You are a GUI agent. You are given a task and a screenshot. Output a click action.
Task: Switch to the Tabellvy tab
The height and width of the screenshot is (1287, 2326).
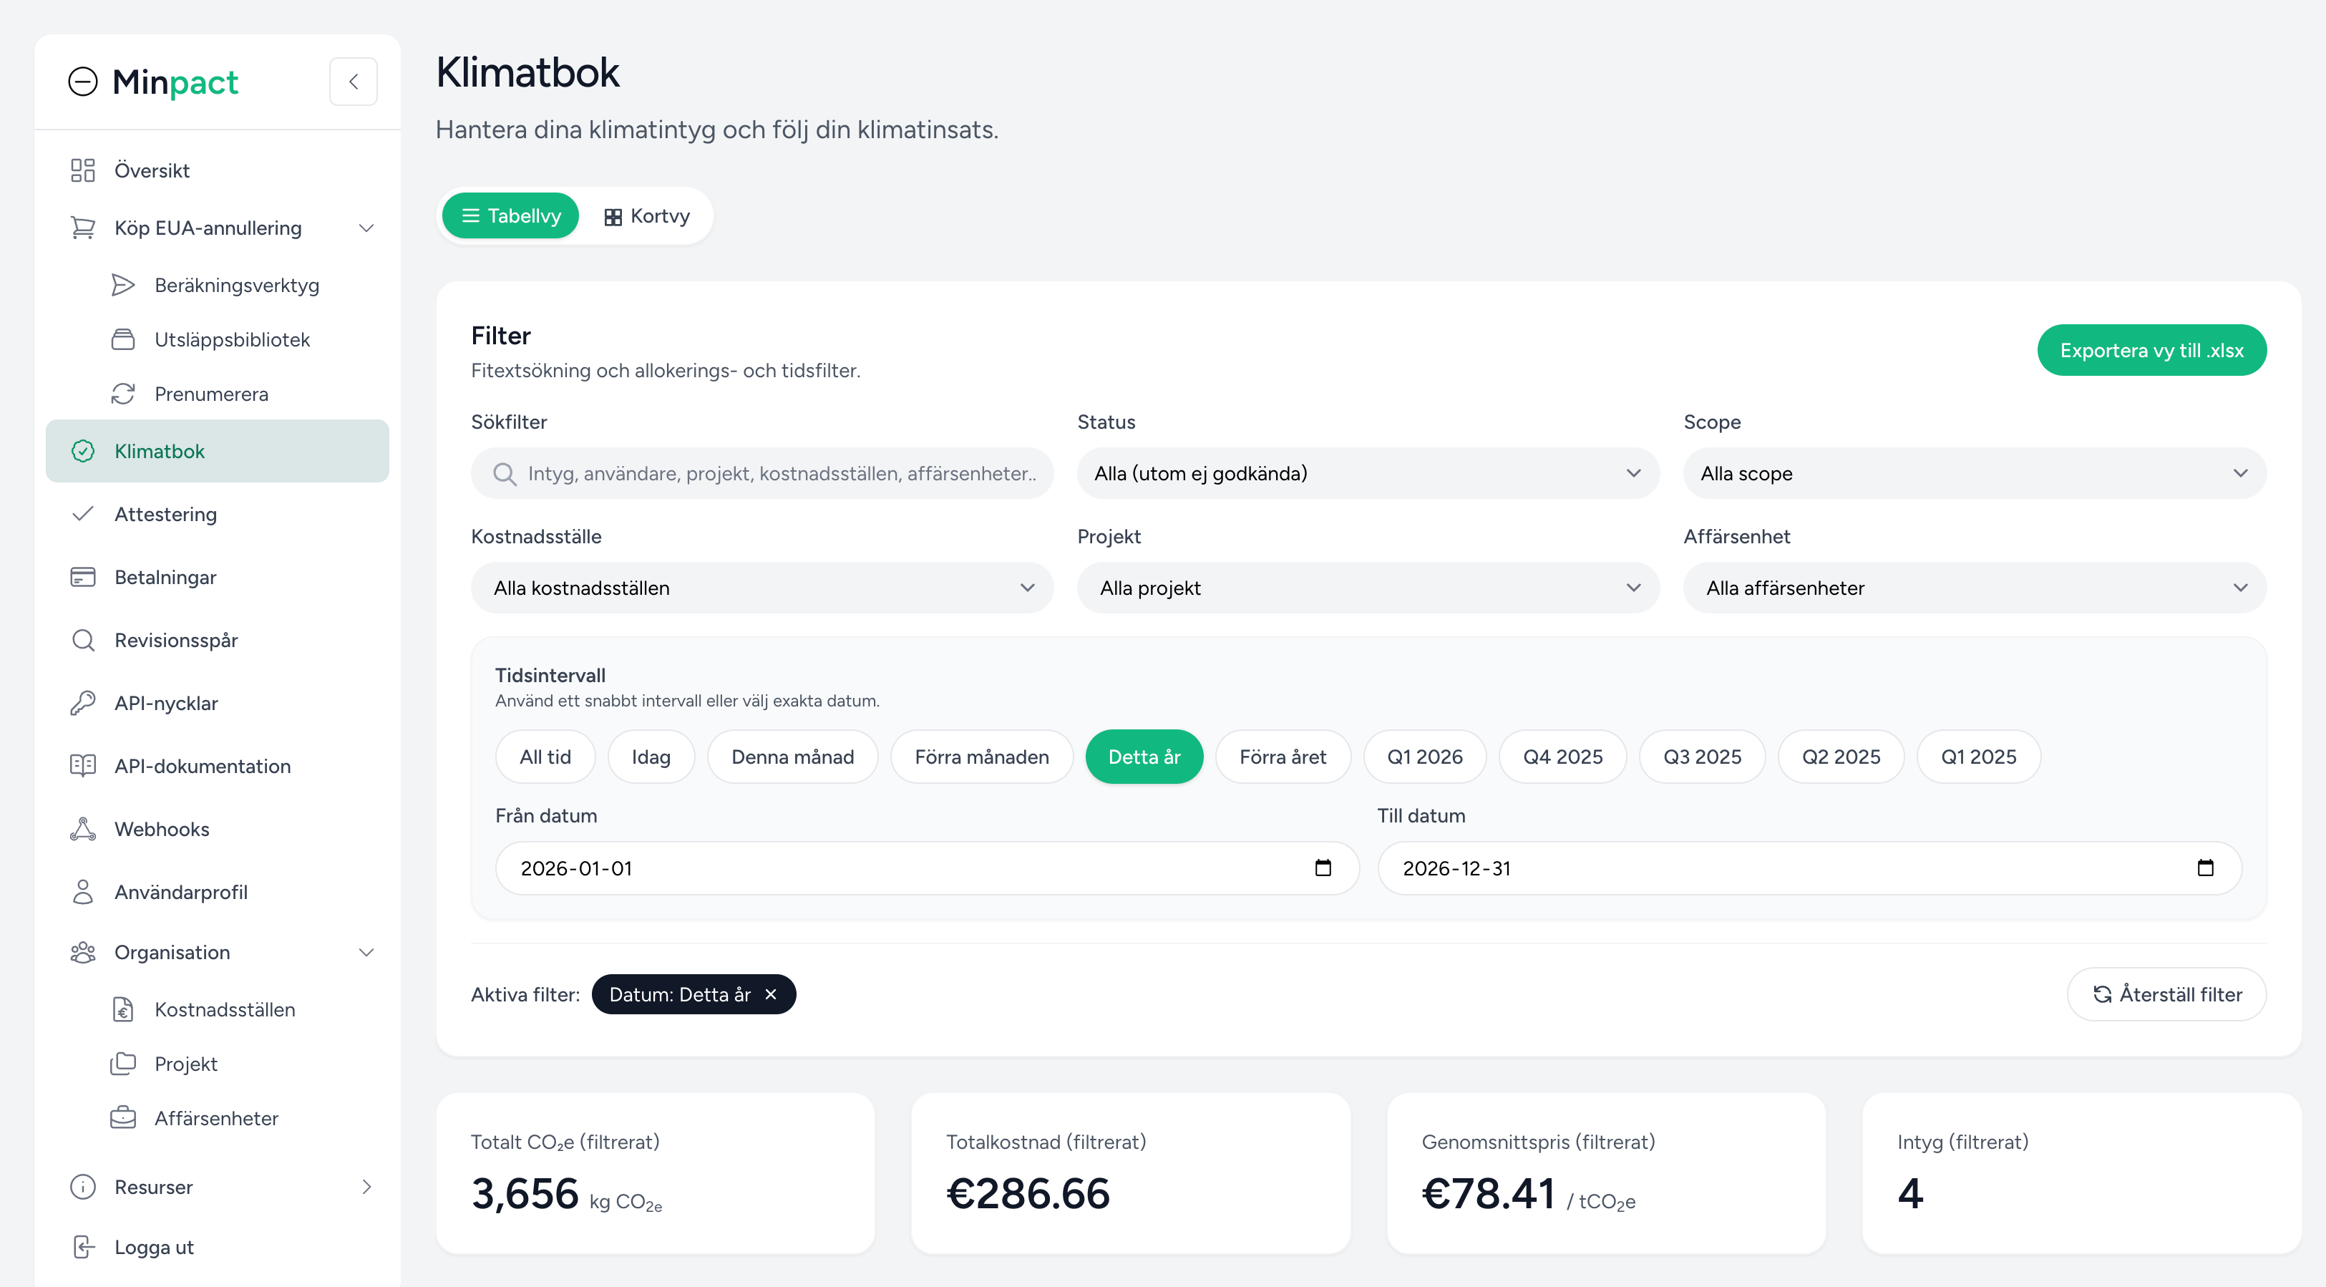click(x=510, y=216)
